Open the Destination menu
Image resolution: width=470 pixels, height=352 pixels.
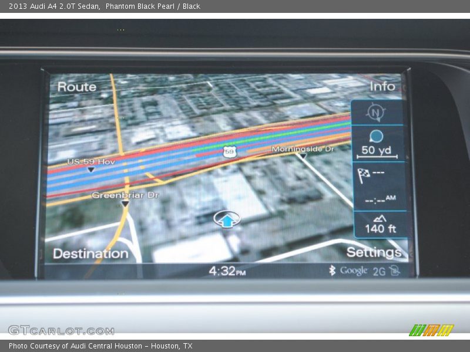pos(91,253)
